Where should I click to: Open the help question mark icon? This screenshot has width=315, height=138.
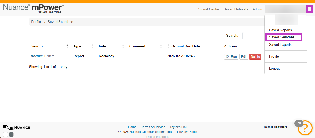click(x=305, y=128)
